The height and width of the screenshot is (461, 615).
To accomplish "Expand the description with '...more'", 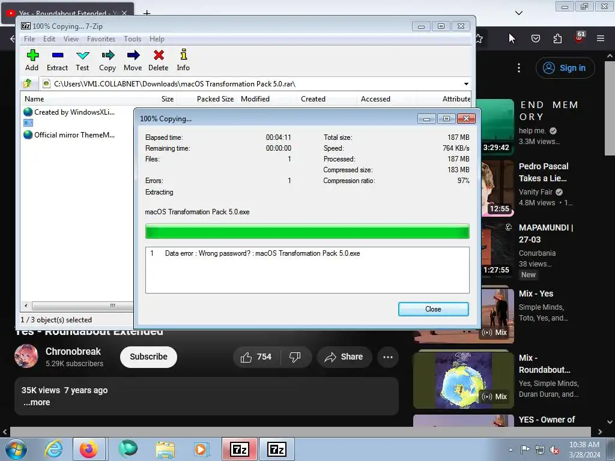I will pos(37,402).
